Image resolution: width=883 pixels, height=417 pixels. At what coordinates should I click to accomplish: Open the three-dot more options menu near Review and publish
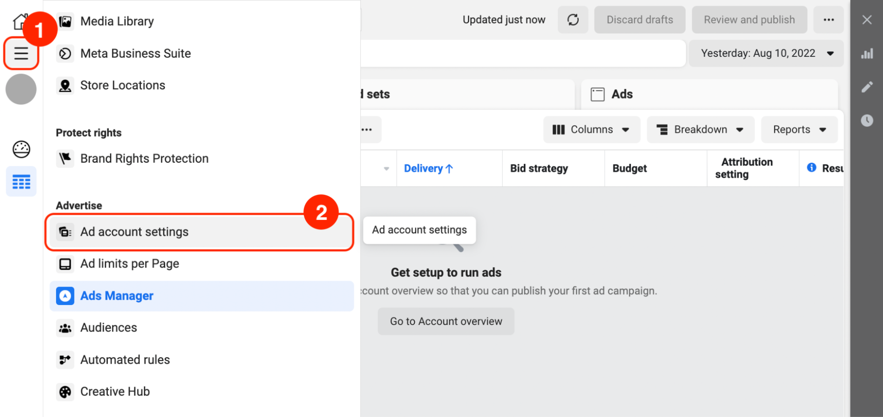click(x=829, y=19)
